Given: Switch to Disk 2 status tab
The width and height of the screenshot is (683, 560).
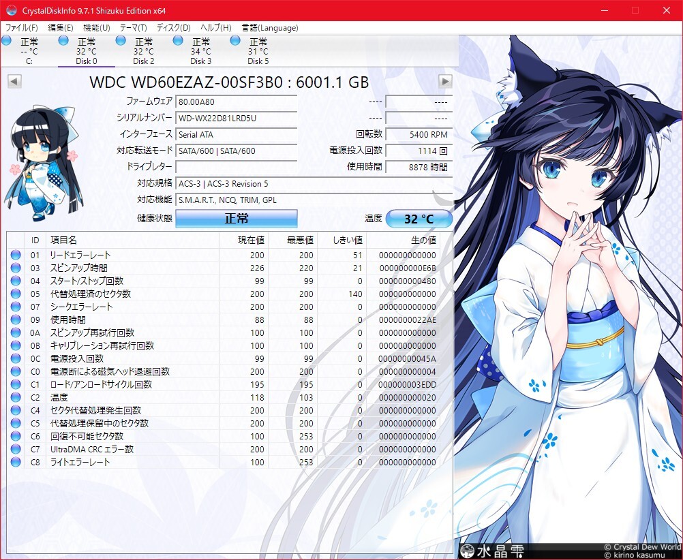Looking at the screenshot, I should (x=143, y=51).
